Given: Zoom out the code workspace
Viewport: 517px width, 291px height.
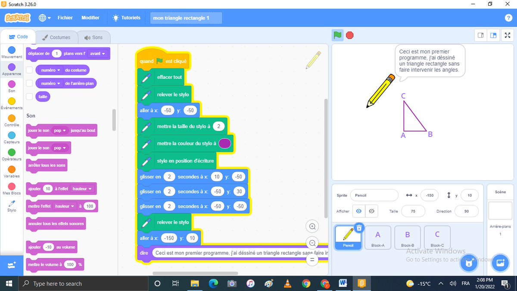Looking at the screenshot, I should tap(312, 243).
